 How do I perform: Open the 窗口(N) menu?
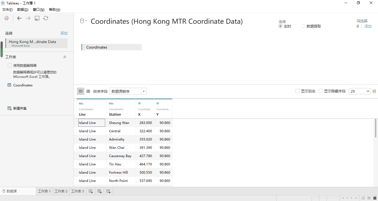pyautogui.click(x=38, y=10)
